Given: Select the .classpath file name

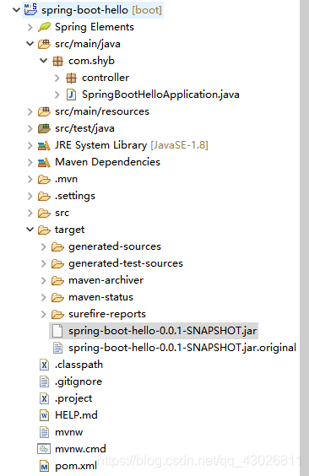Looking at the screenshot, I should pyautogui.click(x=79, y=365).
